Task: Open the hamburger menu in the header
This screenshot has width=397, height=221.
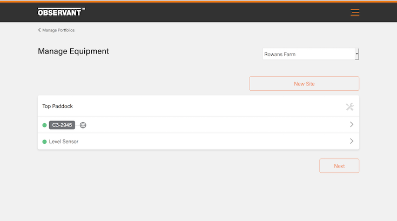Action: [355, 12]
